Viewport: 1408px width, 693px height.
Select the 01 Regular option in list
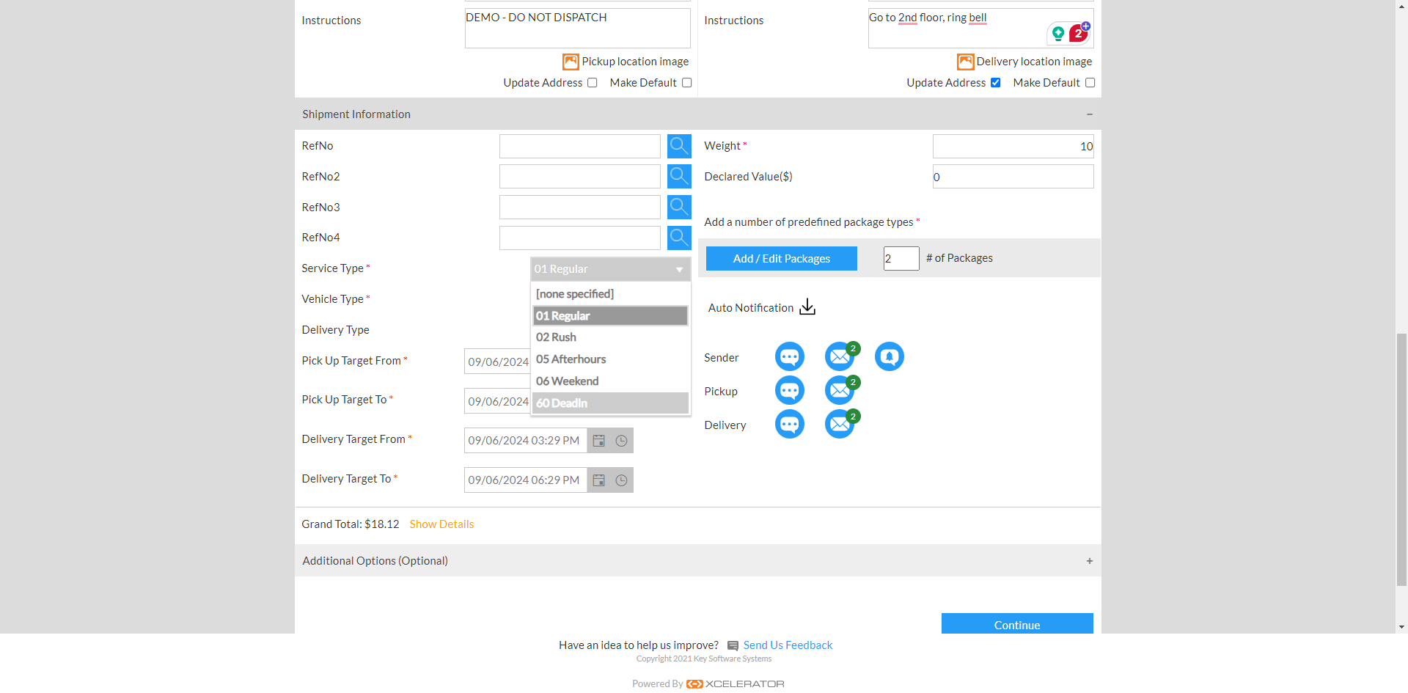(x=610, y=316)
